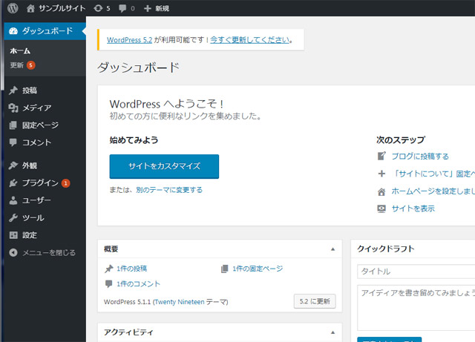Image resolution: width=475 pixels, height=342 pixels.
Task: Focus the タイトル field in quick draft
Action: [x=416, y=272]
